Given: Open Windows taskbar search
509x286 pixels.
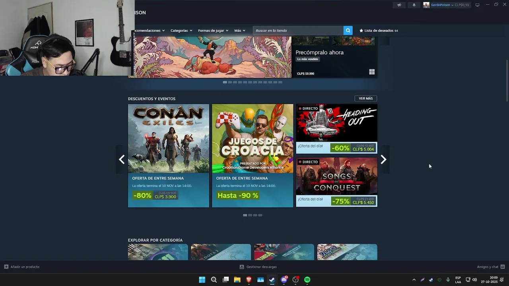Looking at the screenshot, I should click(214, 280).
